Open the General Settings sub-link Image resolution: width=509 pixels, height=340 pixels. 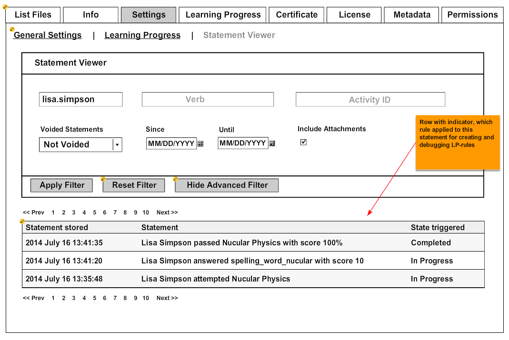(x=48, y=35)
